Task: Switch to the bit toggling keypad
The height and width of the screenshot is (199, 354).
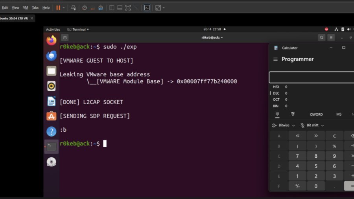Action: coord(293,114)
